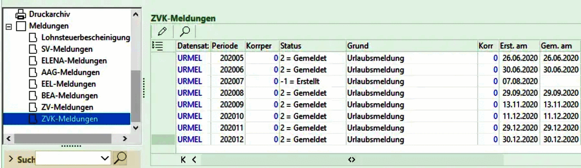Select Lohnsteuerbescheinigung in the tree
The height and width of the screenshot is (168, 581).
tap(86, 37)
